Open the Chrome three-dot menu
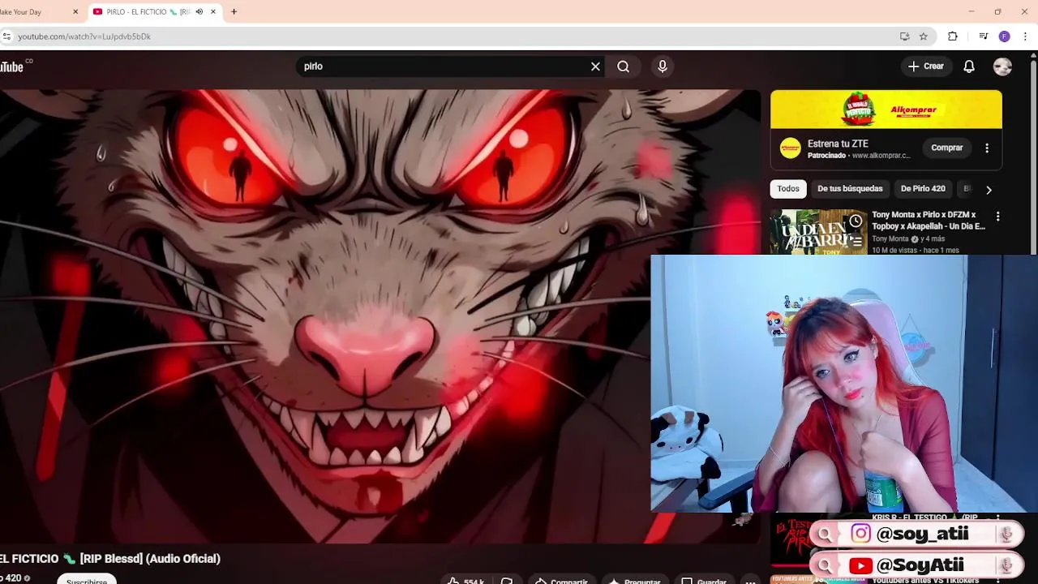The image size is (1038, 584). coord(1025,36)
